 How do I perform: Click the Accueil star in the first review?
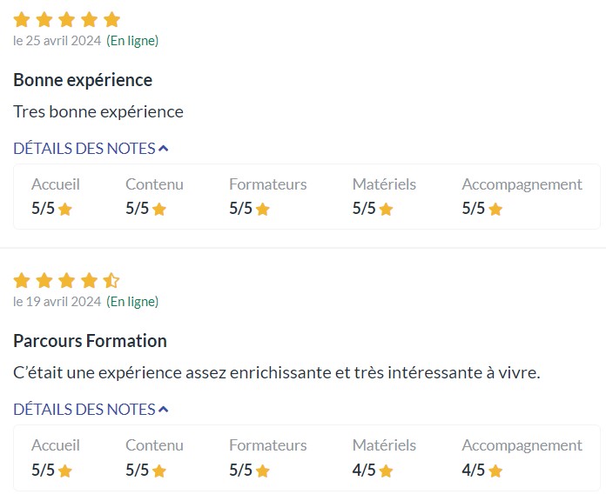pyautogui.click(x=64, y=210)
